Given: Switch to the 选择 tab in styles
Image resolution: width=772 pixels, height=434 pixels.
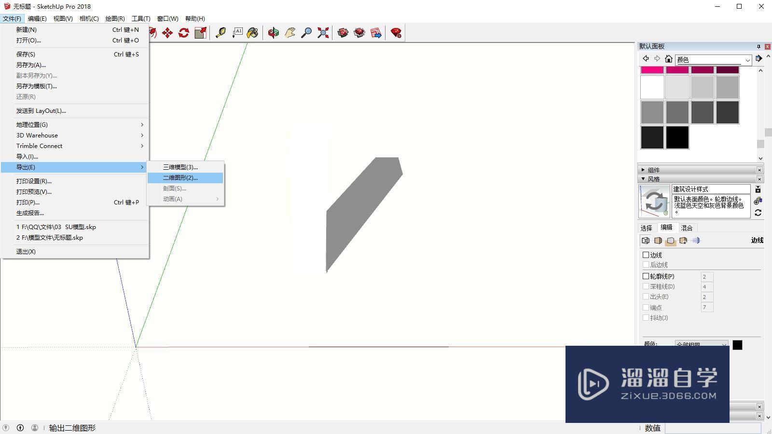Looking at the screenshot, I should 646,228.
